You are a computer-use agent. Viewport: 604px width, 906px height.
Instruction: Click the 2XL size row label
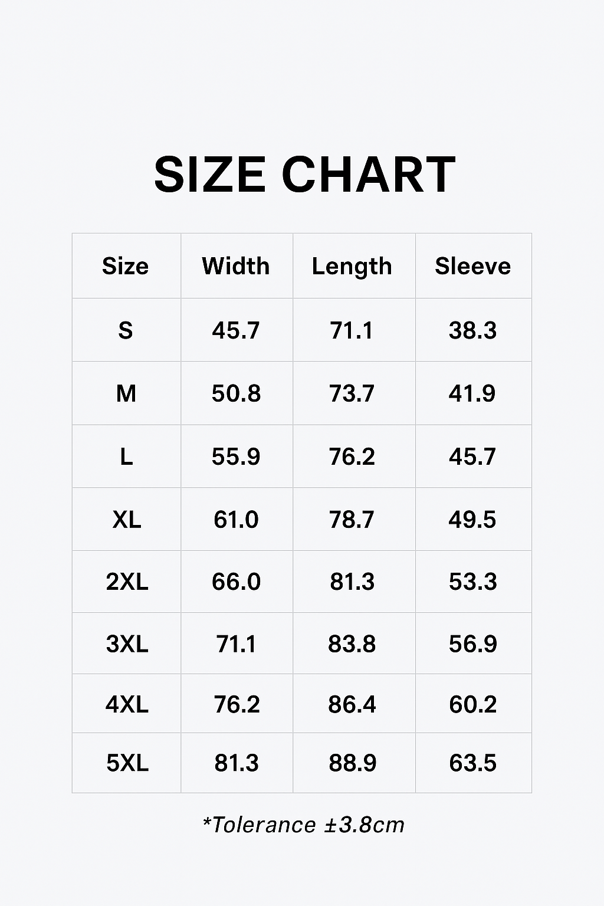pyautogui.click(x=127, y=582)
